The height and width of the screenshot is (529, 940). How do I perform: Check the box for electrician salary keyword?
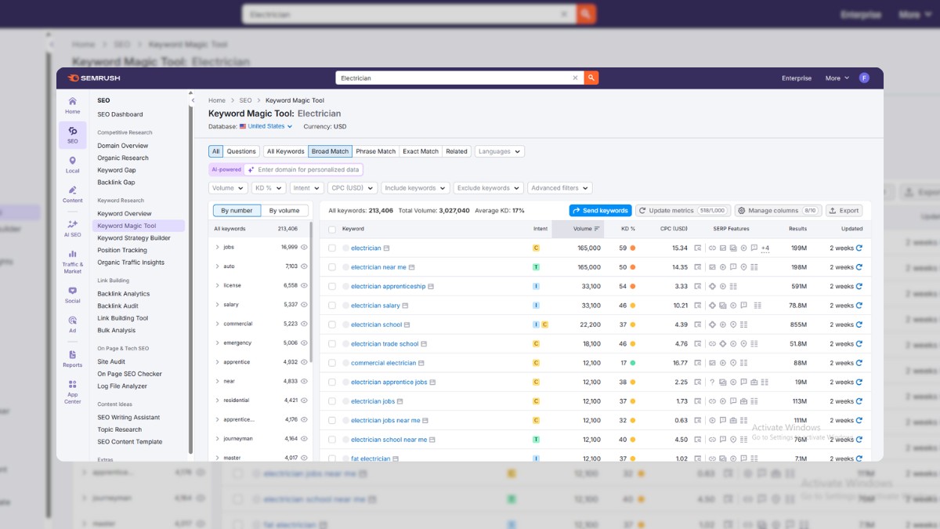pyautogui.click(x=332, y=306)
